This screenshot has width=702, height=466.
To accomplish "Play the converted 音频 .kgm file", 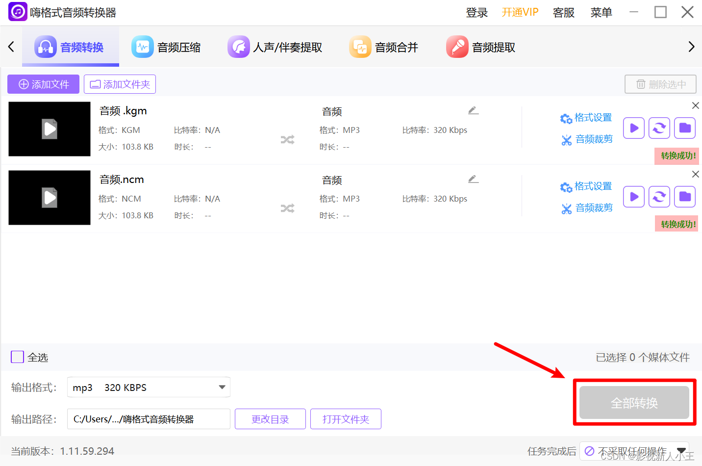I will click(x=634, y=128).
